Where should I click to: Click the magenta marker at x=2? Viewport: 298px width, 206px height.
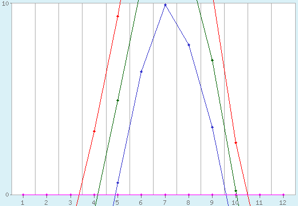click(x=46, y=195)
